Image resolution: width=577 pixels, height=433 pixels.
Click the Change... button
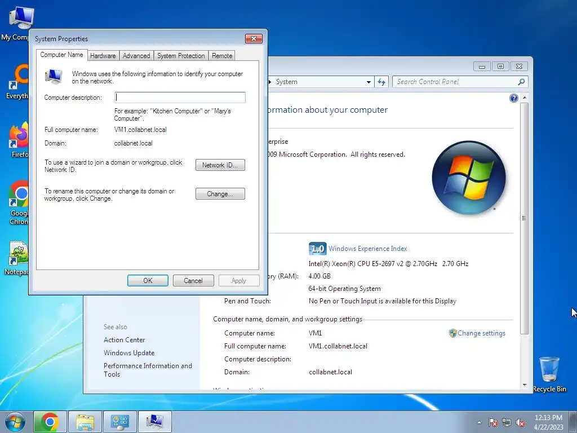coord(220,194)
